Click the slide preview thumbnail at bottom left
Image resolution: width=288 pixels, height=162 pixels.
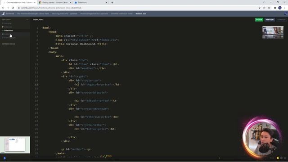pyautogui.click(x=15, y=145)
